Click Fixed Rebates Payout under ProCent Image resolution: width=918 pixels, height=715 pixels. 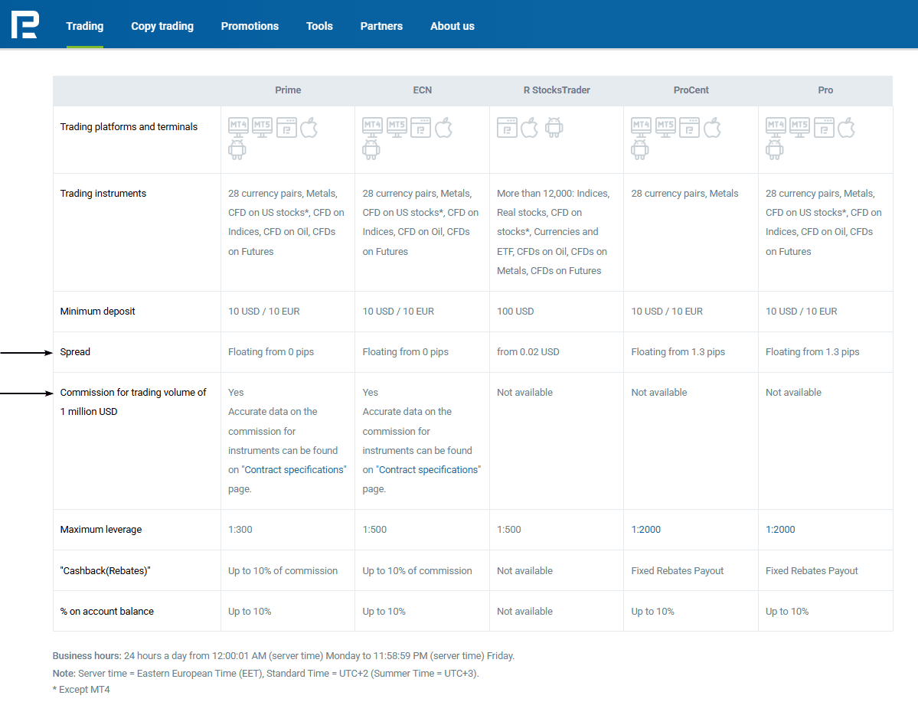click(678, 570)
